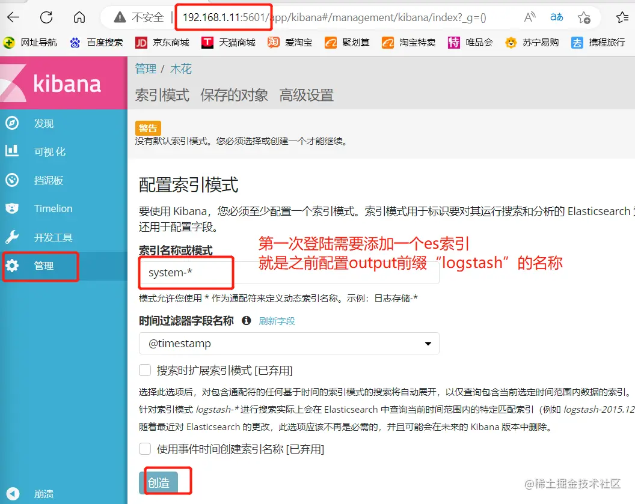Open the 苏宁易购 bookmark
Viewport: 635px width, 504px height.
(532, 43)
